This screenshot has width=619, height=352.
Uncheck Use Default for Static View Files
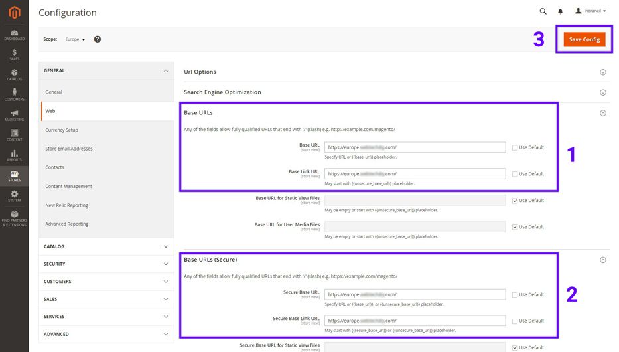click(515, 201)
